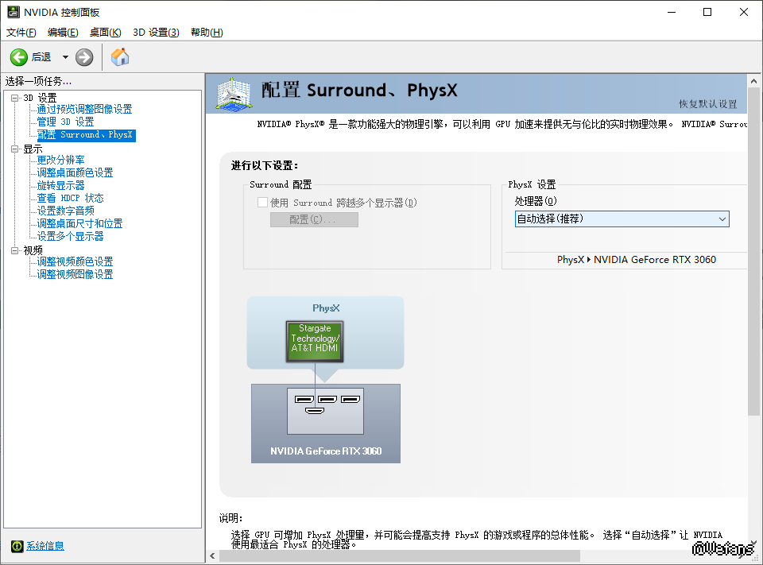Click the 后退 text label
The image size is (763, 565).
point(41,57)
